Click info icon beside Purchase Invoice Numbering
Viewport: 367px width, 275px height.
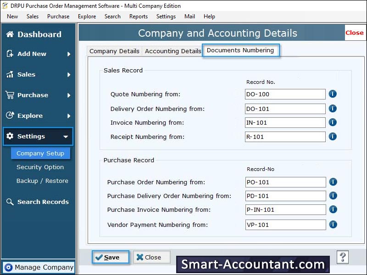point(333,209)
